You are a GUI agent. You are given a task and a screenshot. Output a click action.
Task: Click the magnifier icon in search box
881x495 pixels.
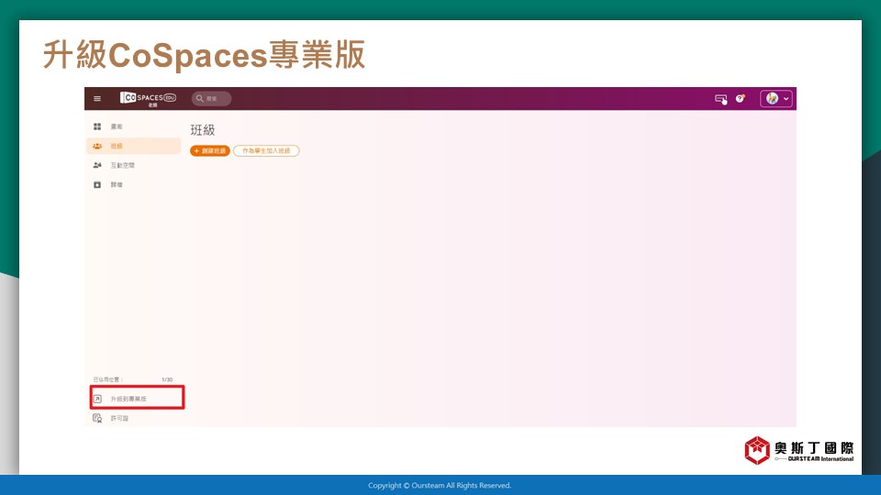click(199, 99)
